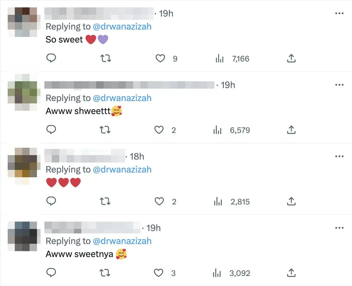The width and height of the screenshot is (352, 286).
Task: Like the three red hearts tweet
Action: [159, 201]
